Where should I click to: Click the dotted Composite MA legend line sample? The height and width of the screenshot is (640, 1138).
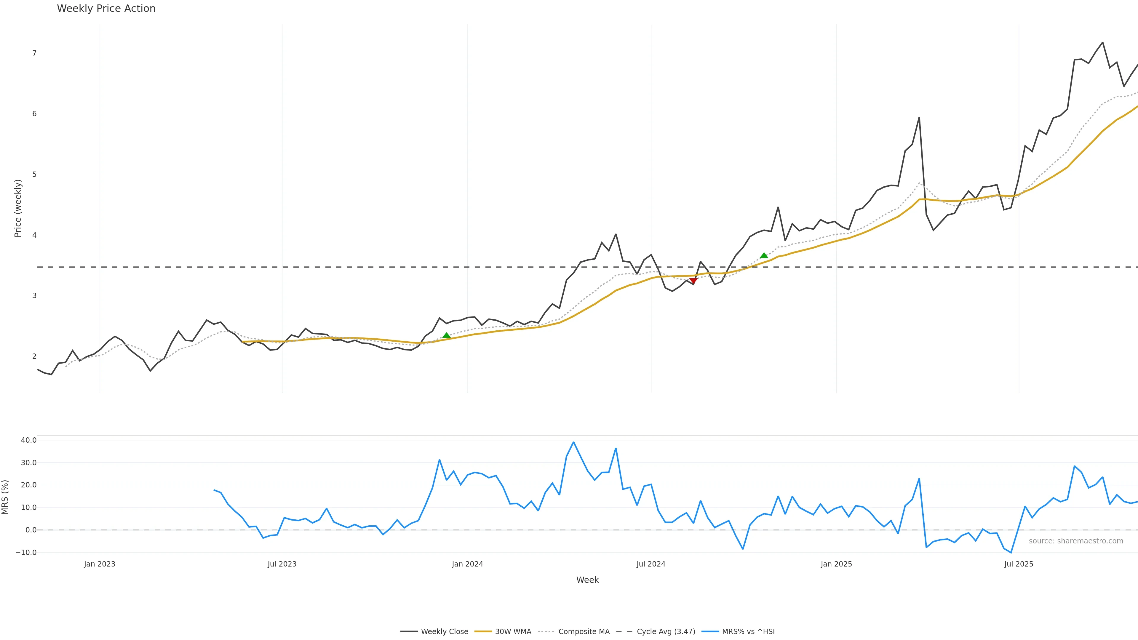[x=546, y=632]
